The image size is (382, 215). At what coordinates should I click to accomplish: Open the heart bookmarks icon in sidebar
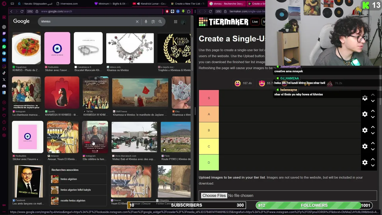pyautogui.click(x=4, y=116)
